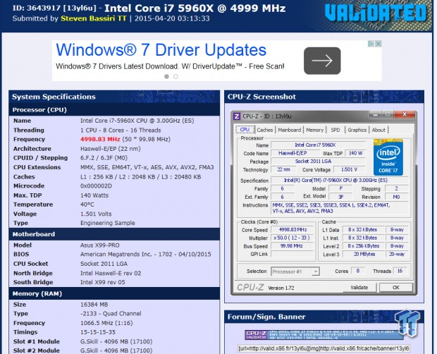
Task: Open the Windows 7 Driver Updates ad headline
Action: (161, 50)
